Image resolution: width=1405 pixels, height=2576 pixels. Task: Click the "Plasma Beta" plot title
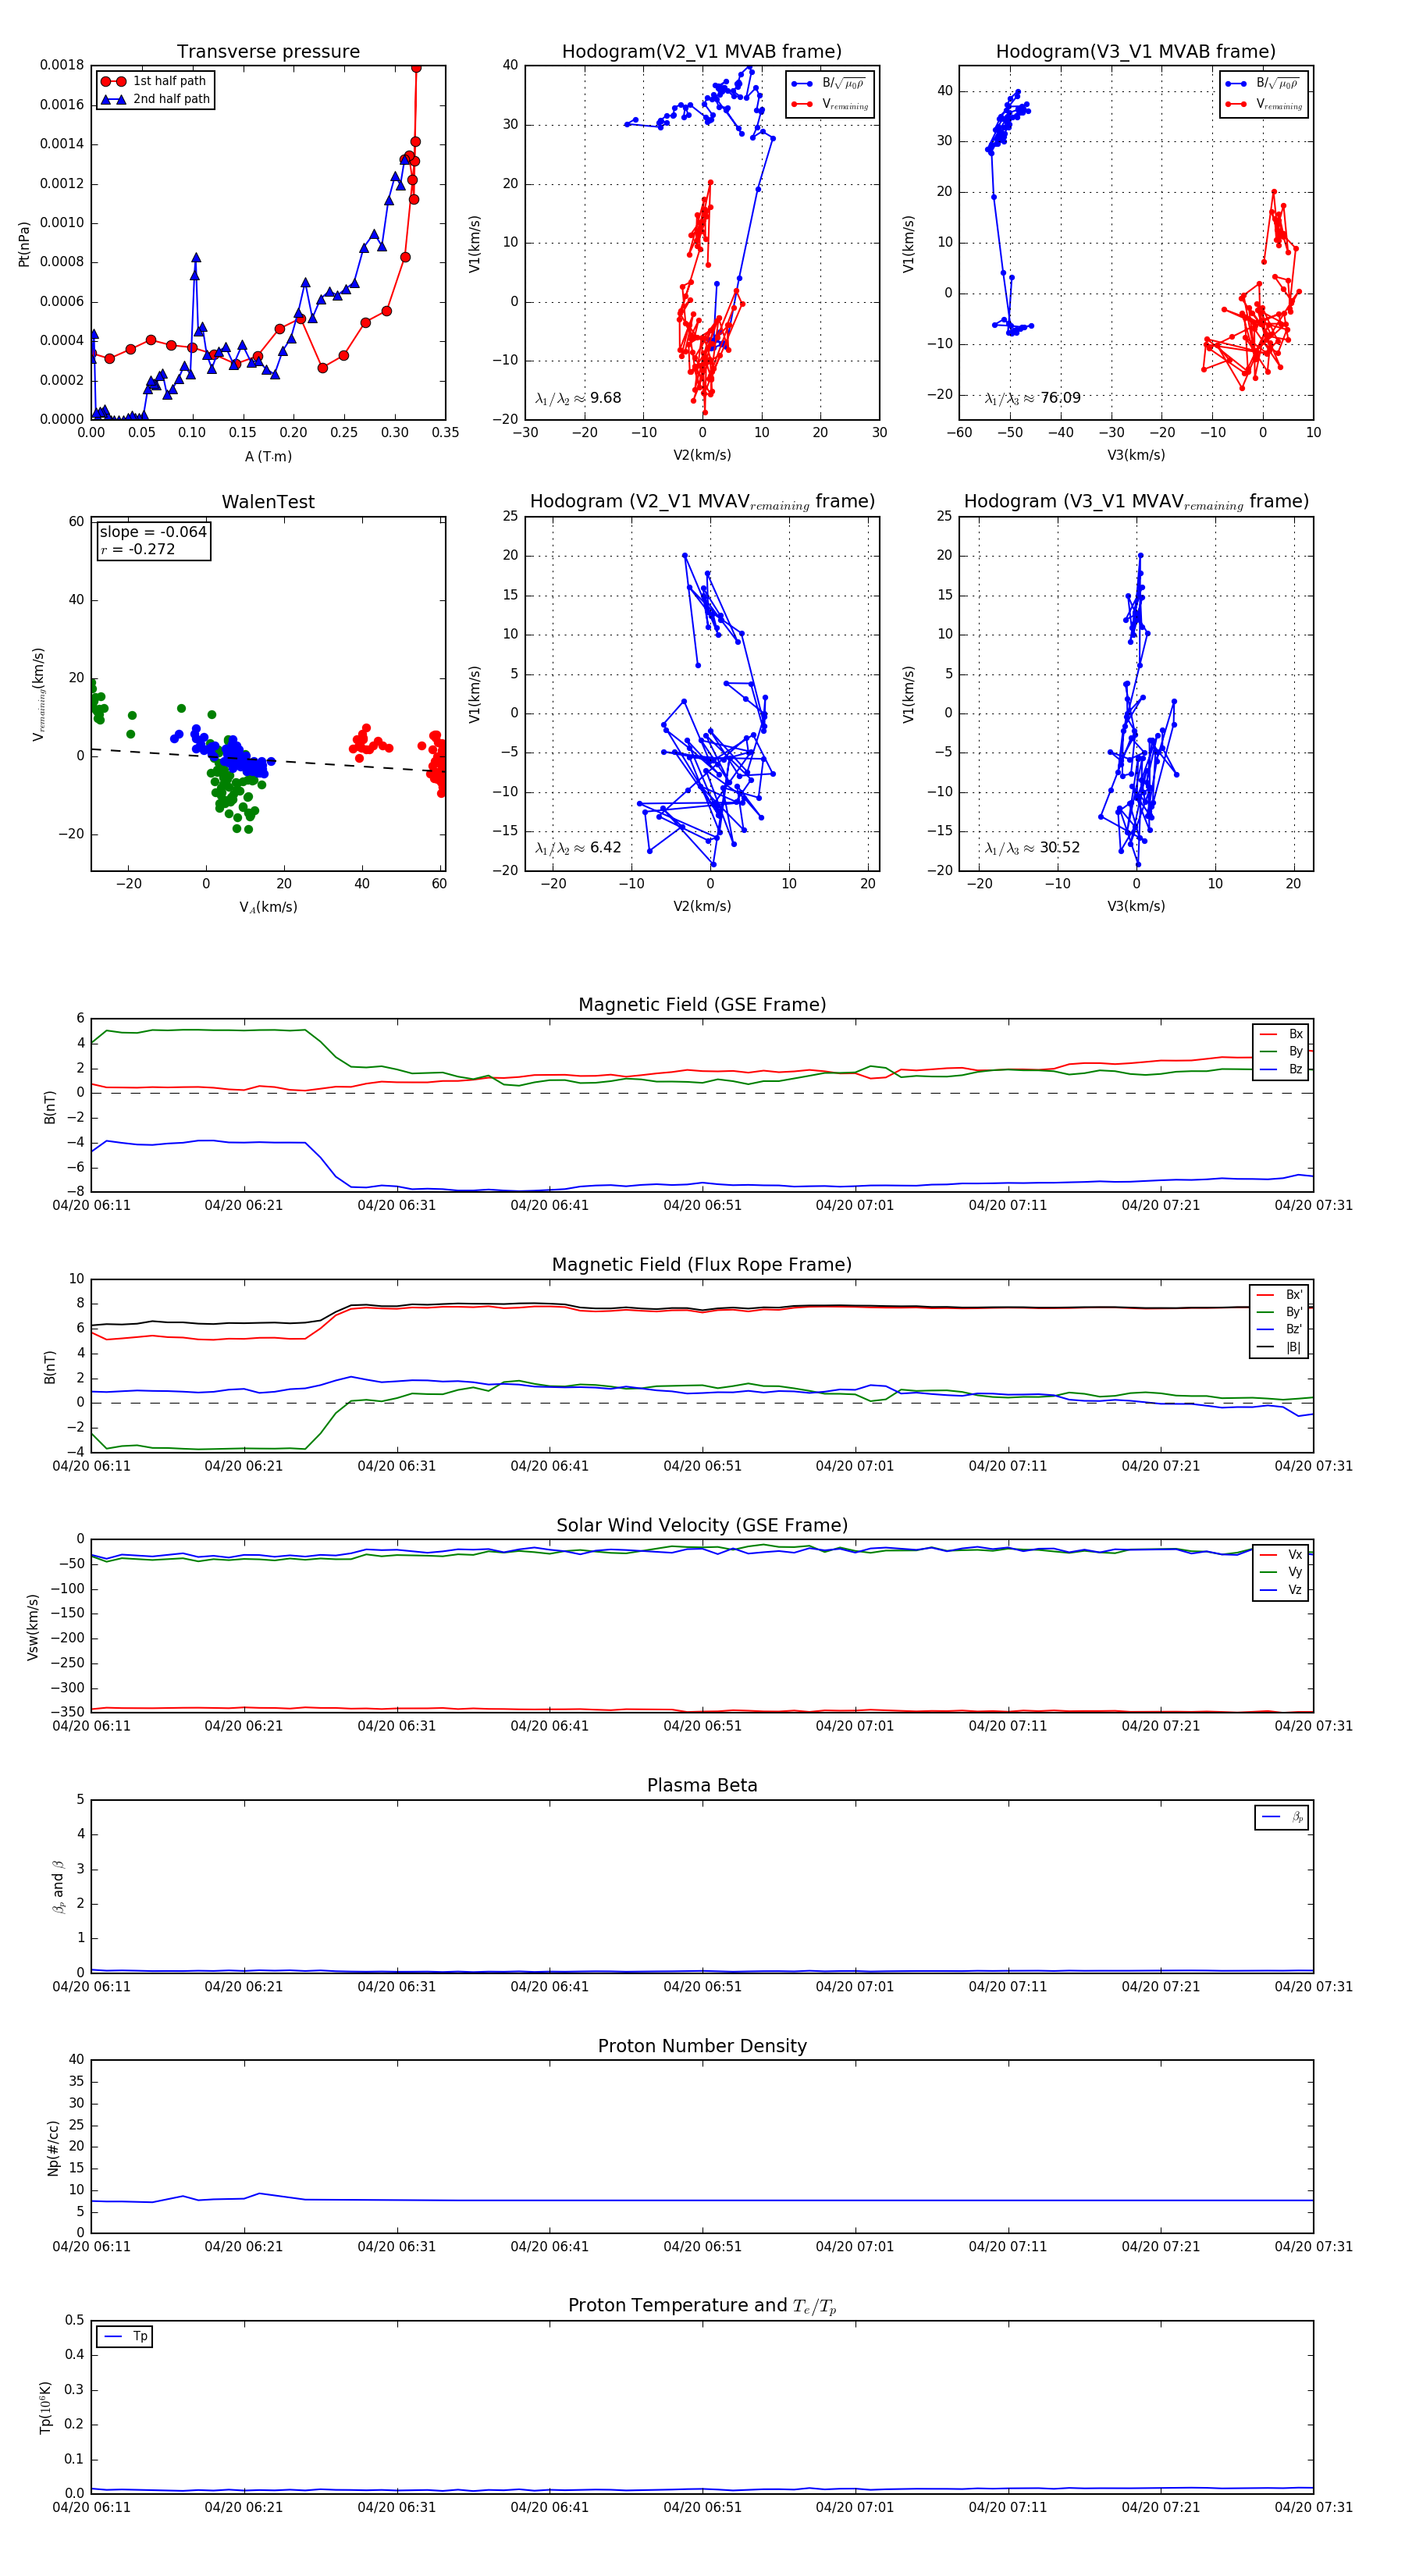702,1785
